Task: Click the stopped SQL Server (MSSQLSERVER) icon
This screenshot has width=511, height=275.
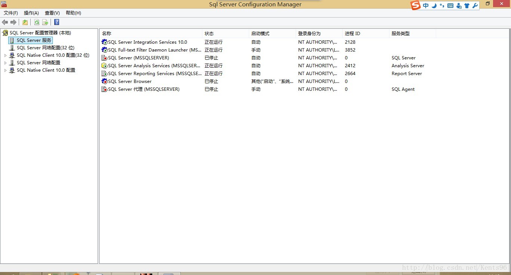Action: pyautogui.click(x=104, y=58)
